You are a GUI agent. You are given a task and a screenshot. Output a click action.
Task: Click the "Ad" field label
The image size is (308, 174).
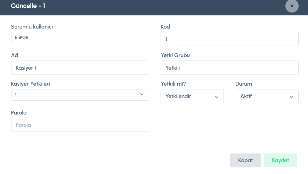click(15, 55)
